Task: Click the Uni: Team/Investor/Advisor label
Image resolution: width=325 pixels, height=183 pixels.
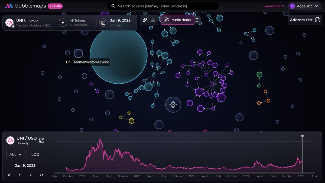Action: (x=87, y=62)
